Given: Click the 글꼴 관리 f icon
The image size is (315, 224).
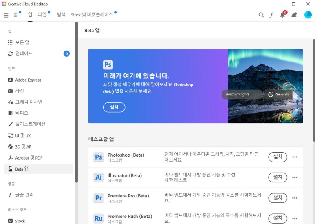Looking at the screenshot, I should (x=10, y=195).
